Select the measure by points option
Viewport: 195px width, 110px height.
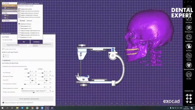click(19, 37)
